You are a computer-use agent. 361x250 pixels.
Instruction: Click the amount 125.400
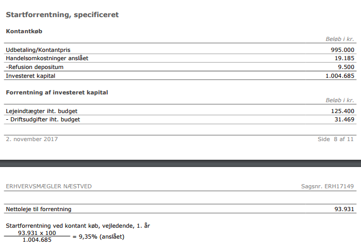342,111
